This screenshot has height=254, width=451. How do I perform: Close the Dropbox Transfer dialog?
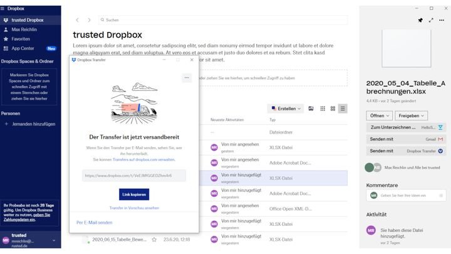coord(192,60)
